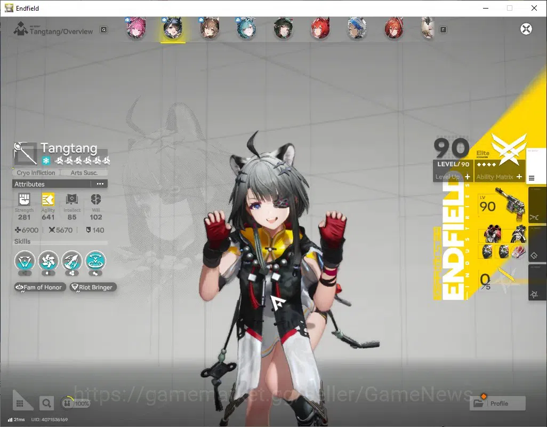Open the red armor gear slot
547x427 pixels.
493,234
